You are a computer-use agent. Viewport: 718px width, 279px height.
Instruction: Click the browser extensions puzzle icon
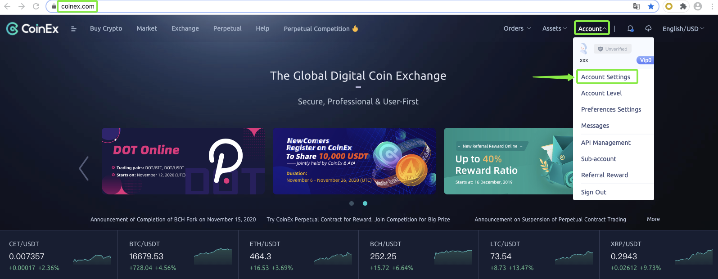pos(683,6)
